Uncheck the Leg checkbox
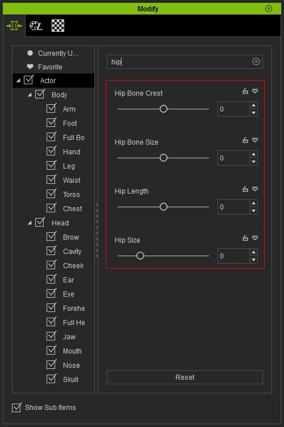The width and height of the screenshot is (284, 427). (51, 165)
